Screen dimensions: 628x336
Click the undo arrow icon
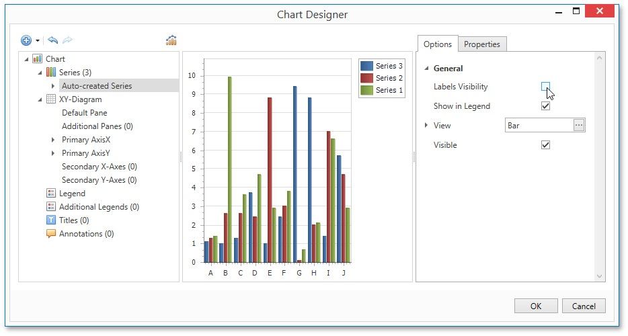pyautogui.click(x=53, y=40)
